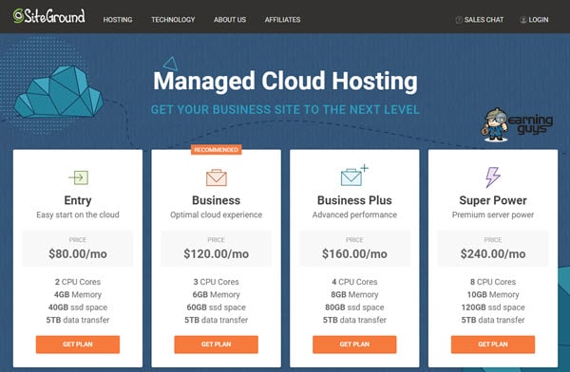Click the Entry plan arrow icon

[79, 177]
